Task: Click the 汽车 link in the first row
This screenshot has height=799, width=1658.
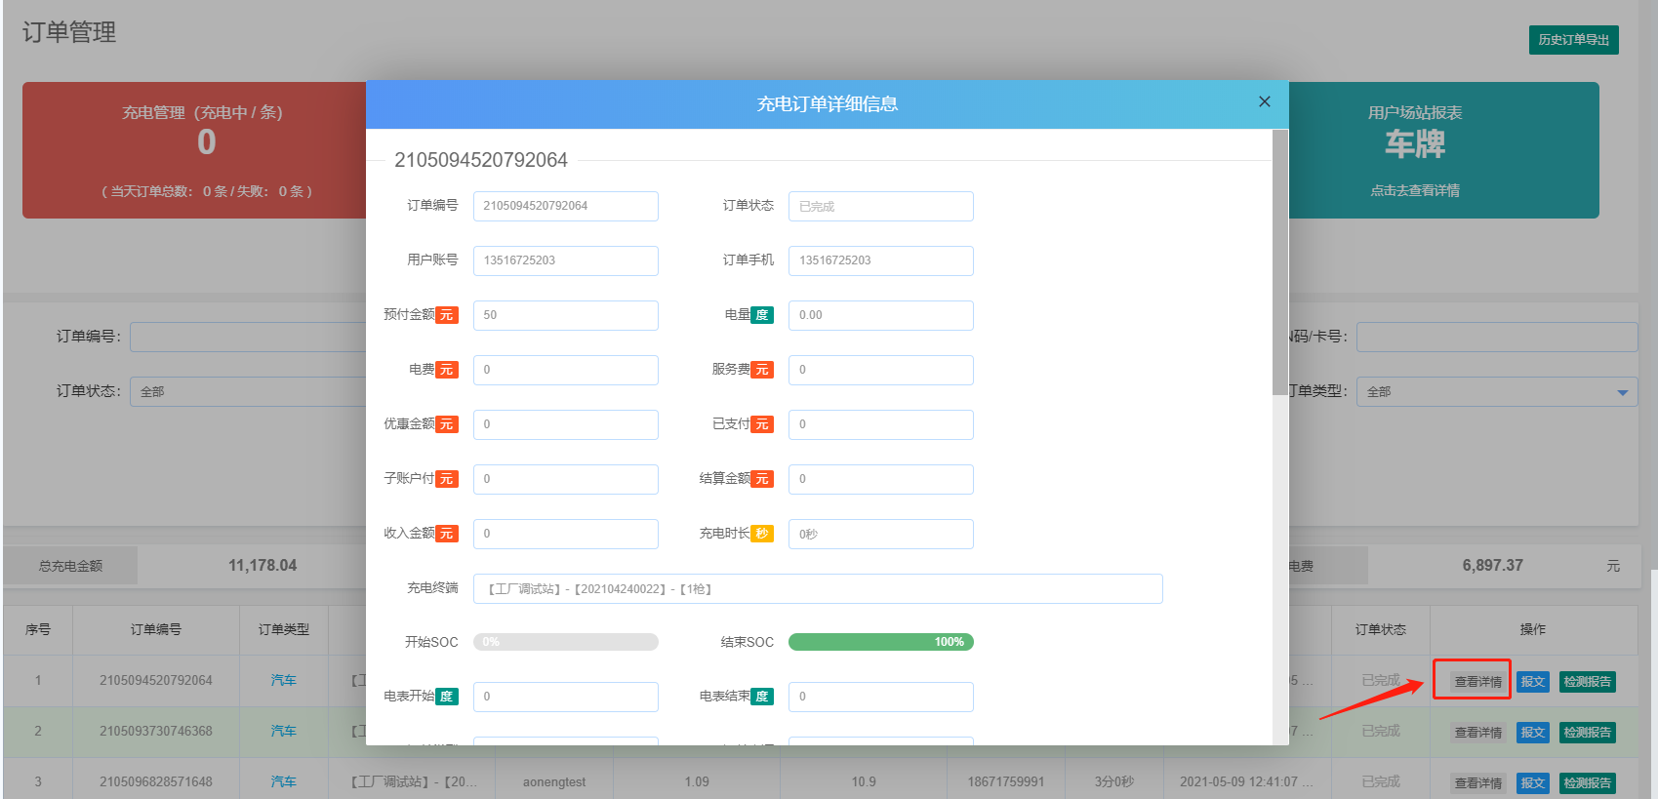Action: 283,681
